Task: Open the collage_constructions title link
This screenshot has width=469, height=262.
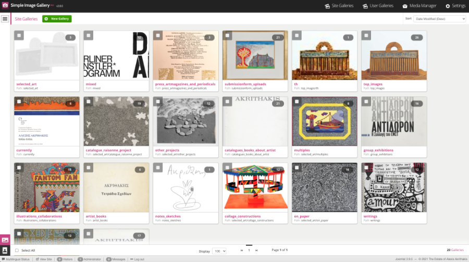Action: click(242, 216)
